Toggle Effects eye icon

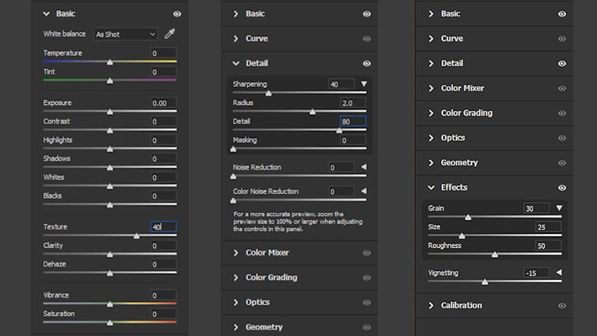[562, 188]
